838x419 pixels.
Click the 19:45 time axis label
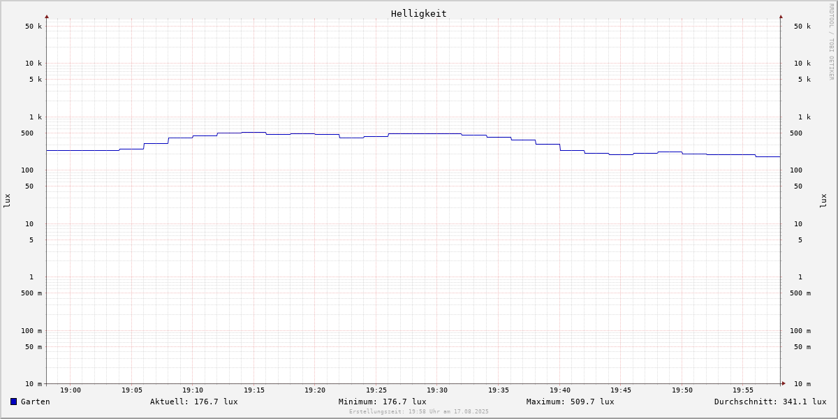(x=621, y=390)
